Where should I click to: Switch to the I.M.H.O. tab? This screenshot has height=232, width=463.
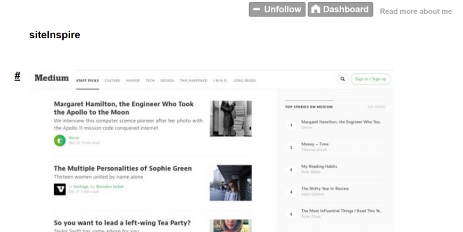[x=220, y=80]
